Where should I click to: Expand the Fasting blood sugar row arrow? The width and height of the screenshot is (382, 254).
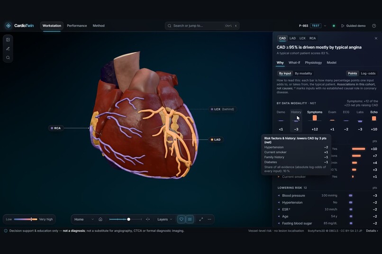tap(279, 223)
